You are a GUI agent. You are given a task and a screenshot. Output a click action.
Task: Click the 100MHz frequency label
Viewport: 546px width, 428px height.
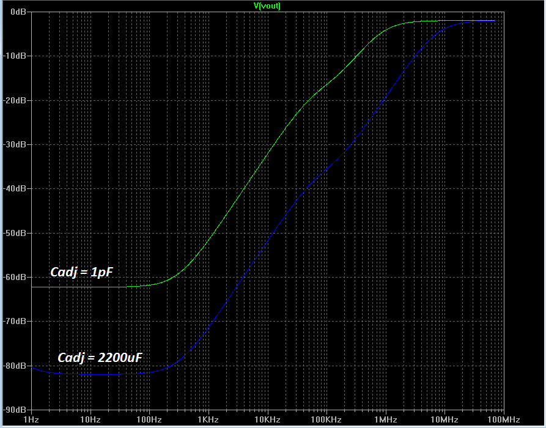click(x=504, y=419)
